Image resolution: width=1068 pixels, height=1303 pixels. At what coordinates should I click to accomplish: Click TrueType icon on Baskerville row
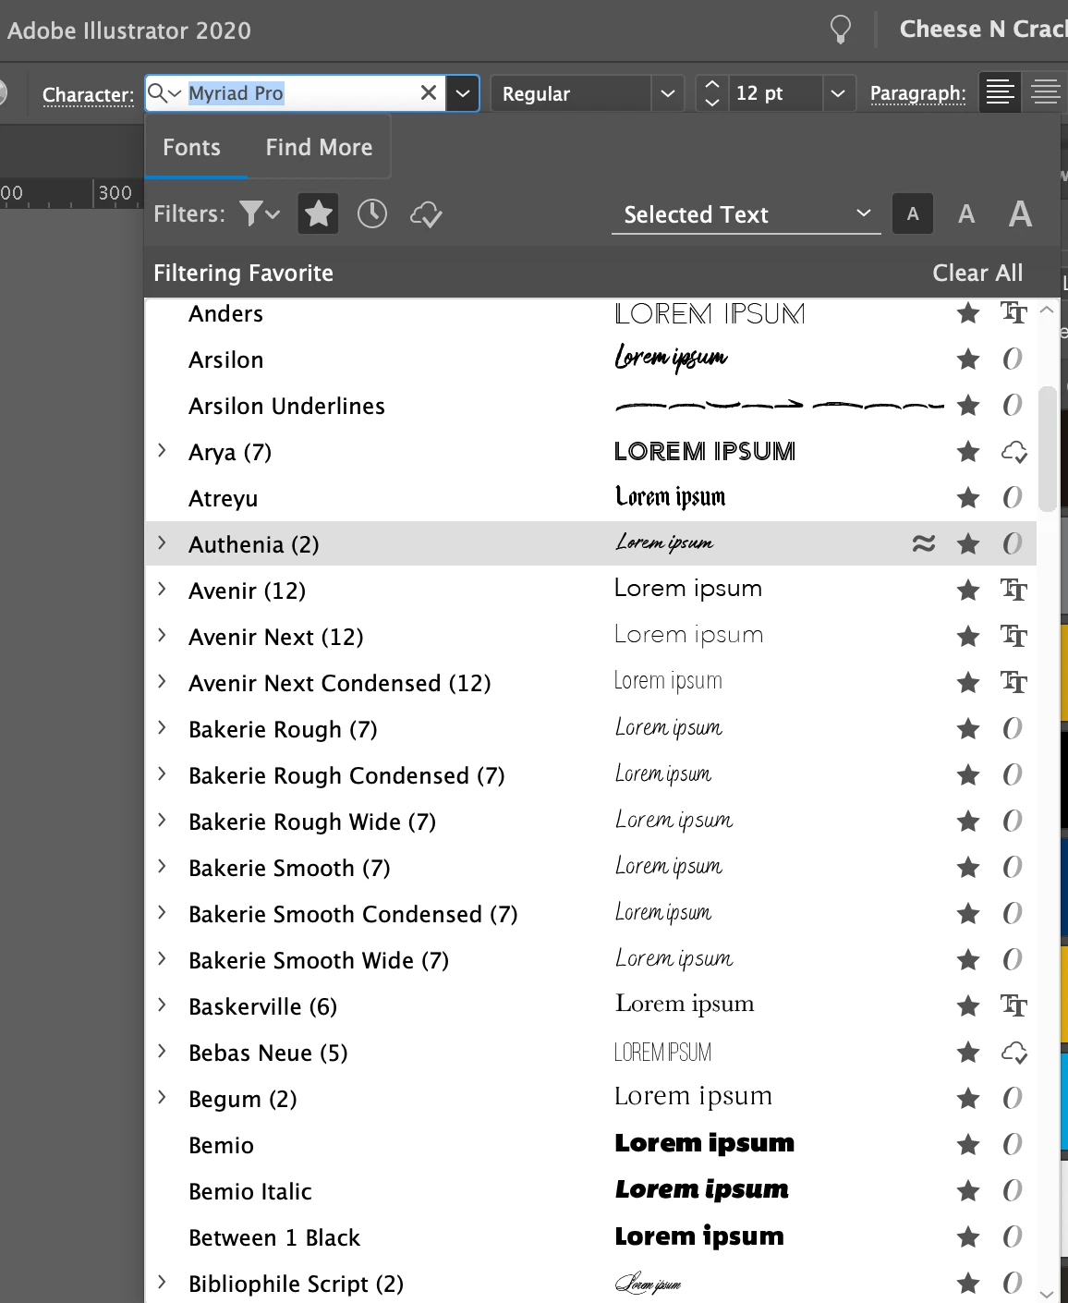(1013, 1006)
